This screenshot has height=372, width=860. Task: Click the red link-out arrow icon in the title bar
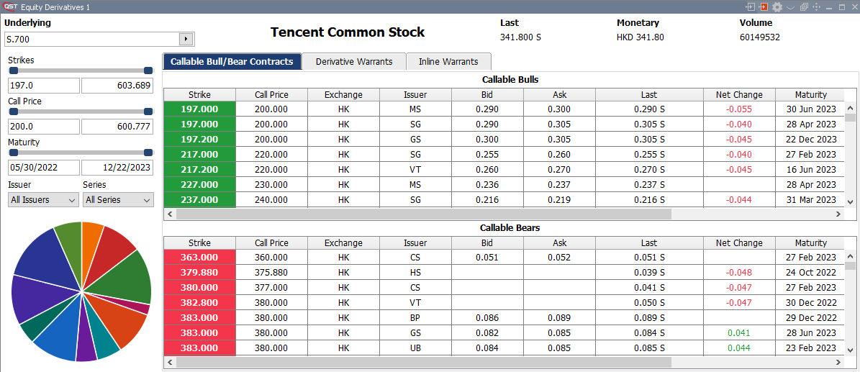click(x=764, y=7)
